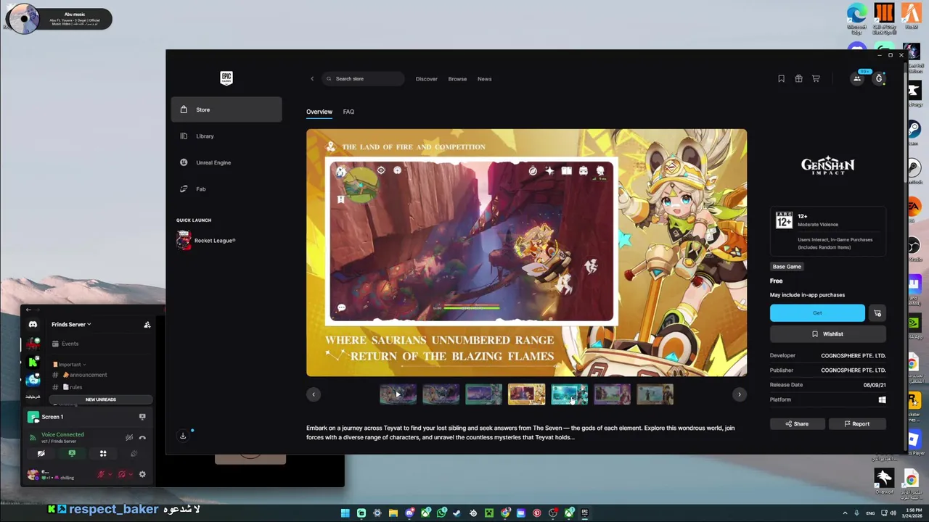Open the Discover page
Image resolution: width=929 pixels, height=522 pixels.
[427, 78]
